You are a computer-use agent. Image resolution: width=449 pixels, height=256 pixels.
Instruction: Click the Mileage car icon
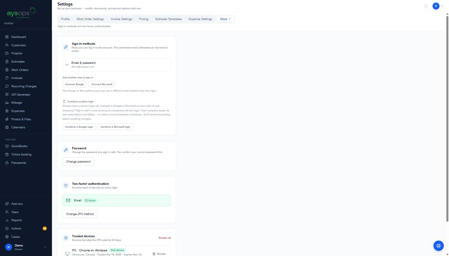coord(7,103)
